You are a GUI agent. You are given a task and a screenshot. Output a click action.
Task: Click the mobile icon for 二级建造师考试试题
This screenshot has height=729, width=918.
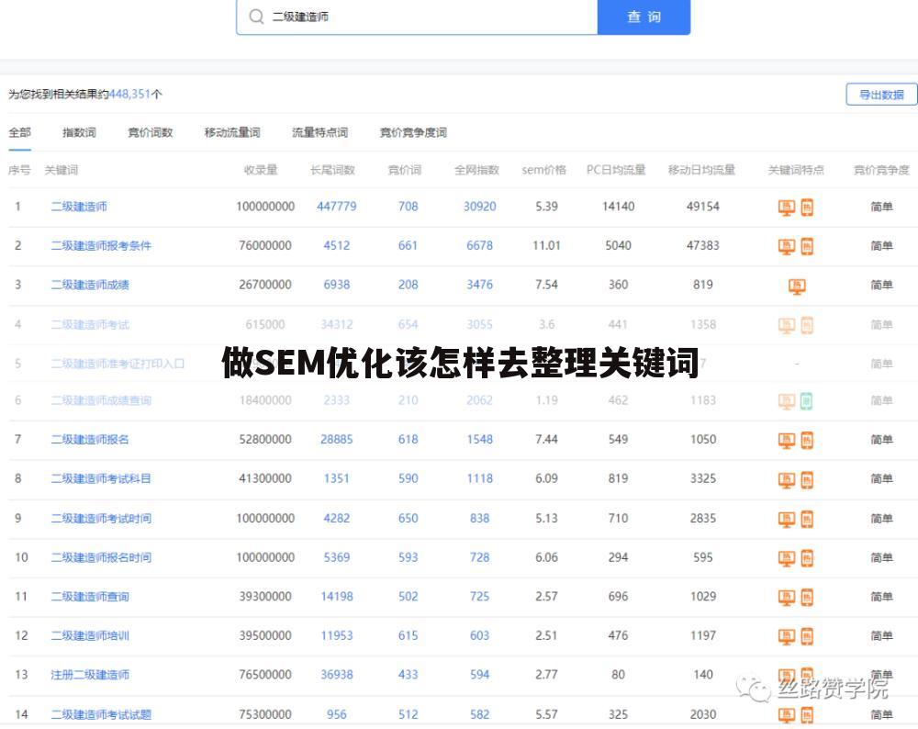pyautogui.click(x=807, y=715)
